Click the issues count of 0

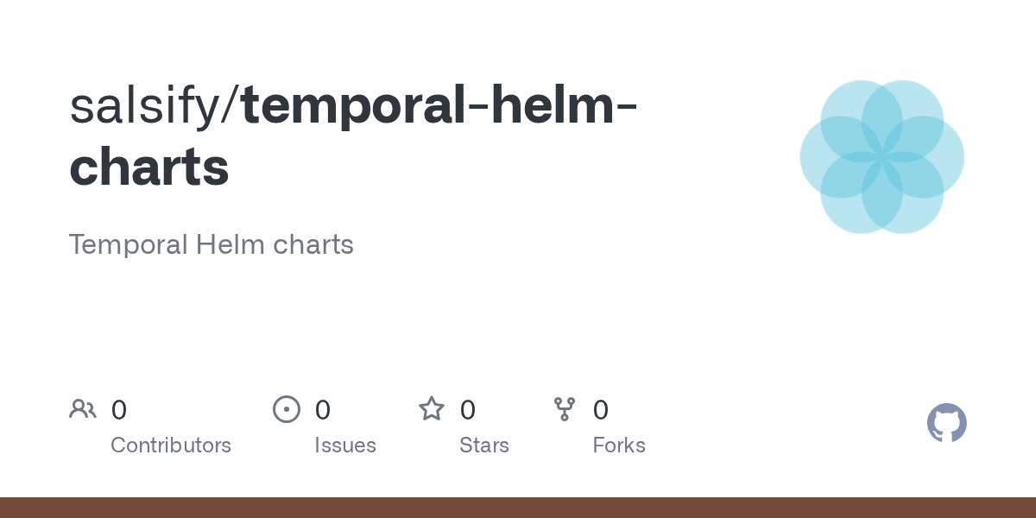(323, 410)
